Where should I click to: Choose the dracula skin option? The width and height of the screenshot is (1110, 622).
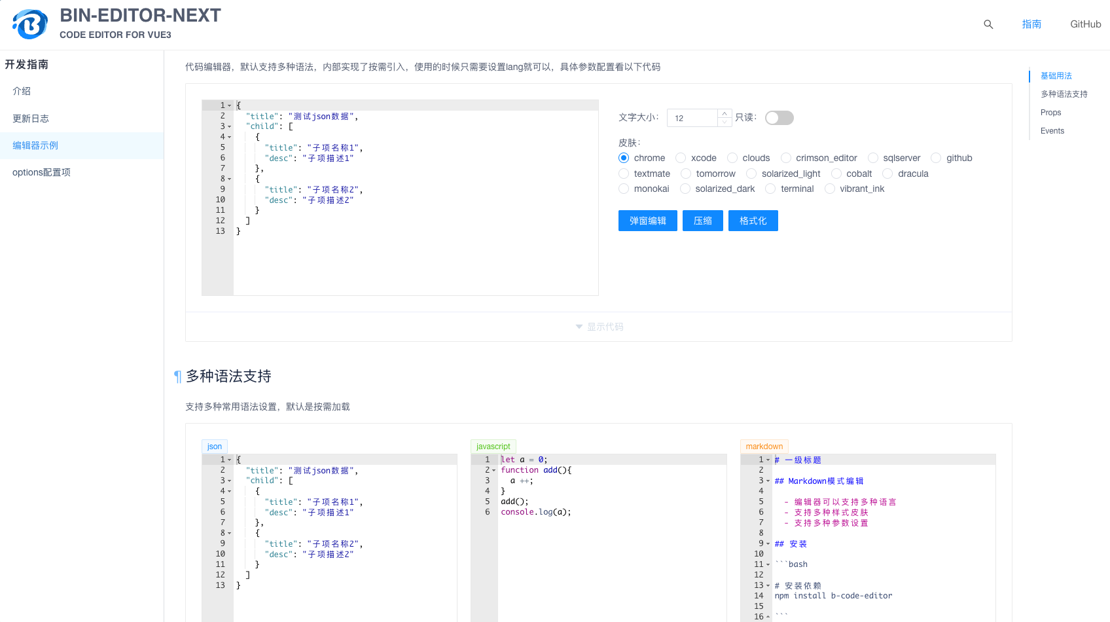(887, 174)
